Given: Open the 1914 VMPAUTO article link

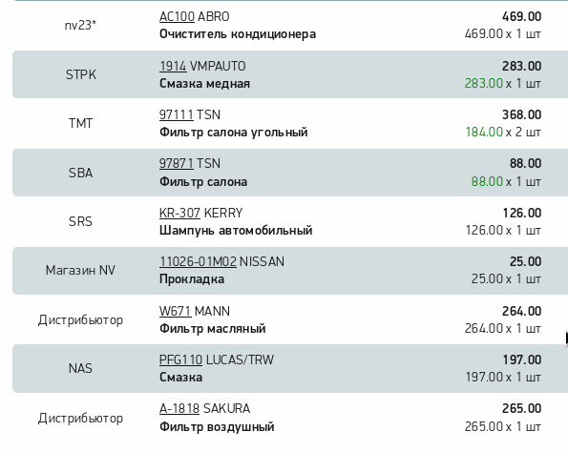Looking at the screenshot, I should [173, 66].
